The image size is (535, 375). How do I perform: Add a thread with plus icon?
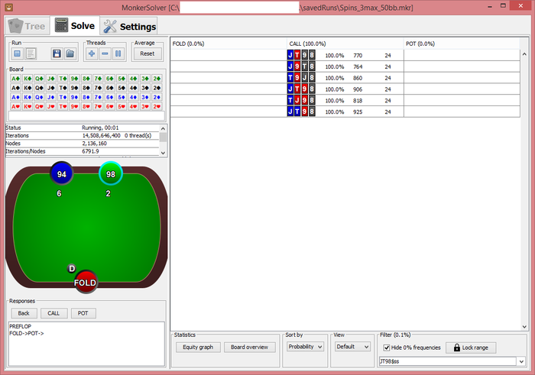(92, 53)
